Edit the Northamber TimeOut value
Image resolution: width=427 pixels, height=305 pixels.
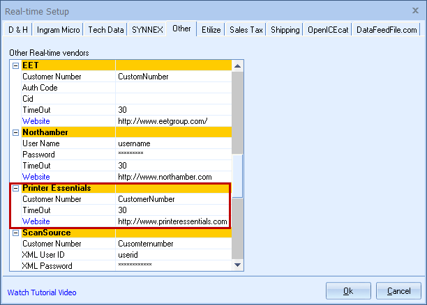coord(174,166)
